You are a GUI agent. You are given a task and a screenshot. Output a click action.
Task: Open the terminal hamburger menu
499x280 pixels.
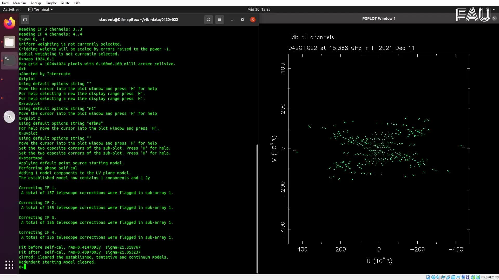pyautogui.click(x=219, y=19)
